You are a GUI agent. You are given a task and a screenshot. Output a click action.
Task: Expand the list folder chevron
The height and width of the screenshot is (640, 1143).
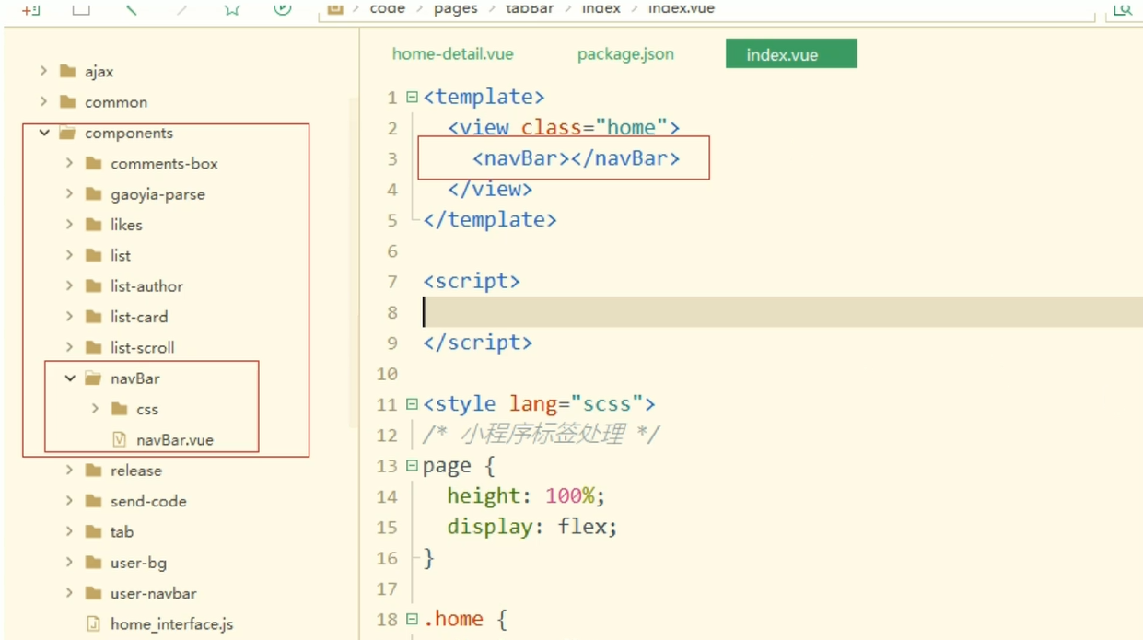coord(69,255)
